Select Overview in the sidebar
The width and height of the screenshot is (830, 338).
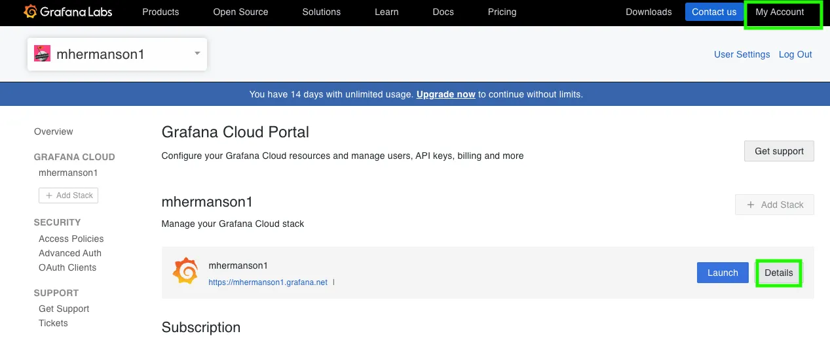point(54,131)
